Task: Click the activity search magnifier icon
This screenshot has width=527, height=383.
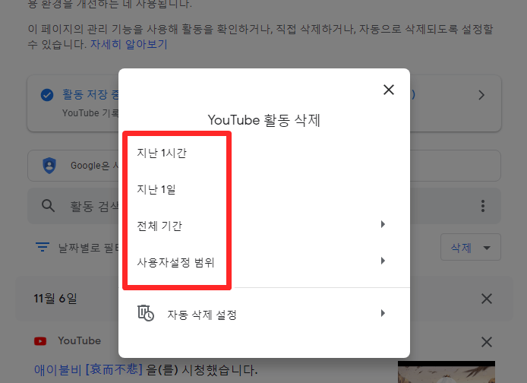Action: point(48,205)
